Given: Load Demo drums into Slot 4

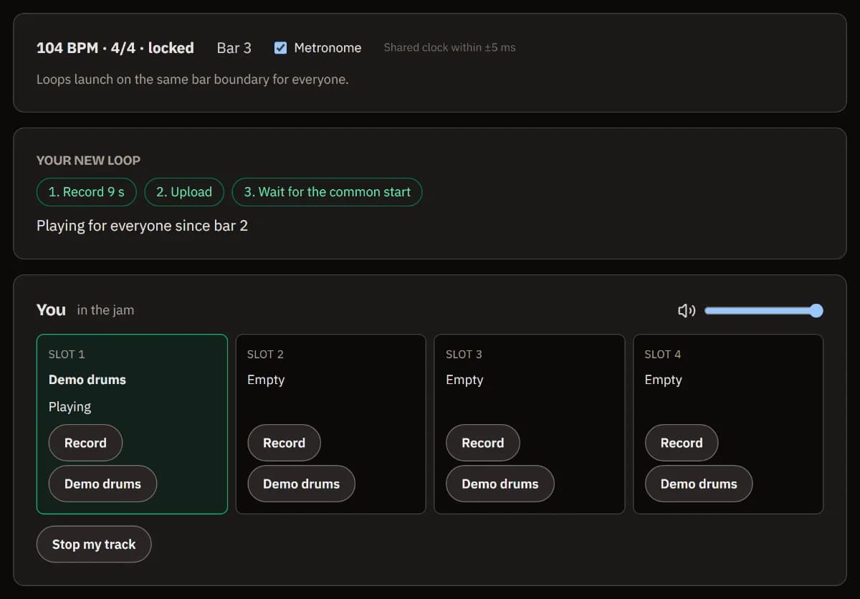Looking at the screenshot, I should [698, 484].
